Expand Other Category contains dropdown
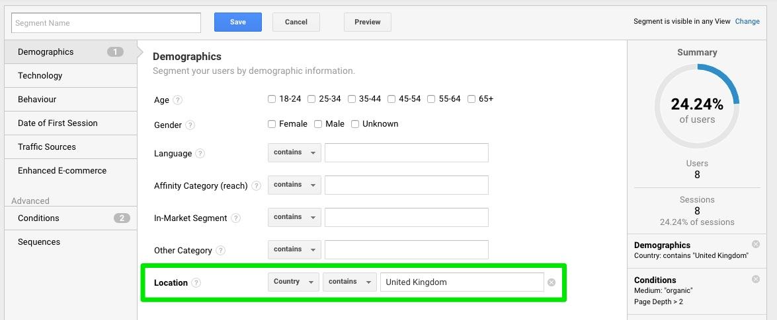The image size is (777, 320). [x=294, y=250]
